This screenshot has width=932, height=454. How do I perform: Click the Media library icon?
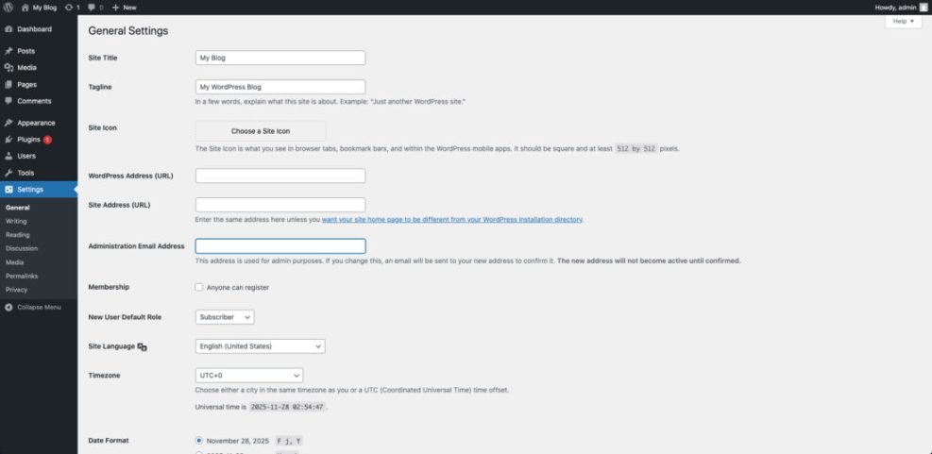point(8,68)
